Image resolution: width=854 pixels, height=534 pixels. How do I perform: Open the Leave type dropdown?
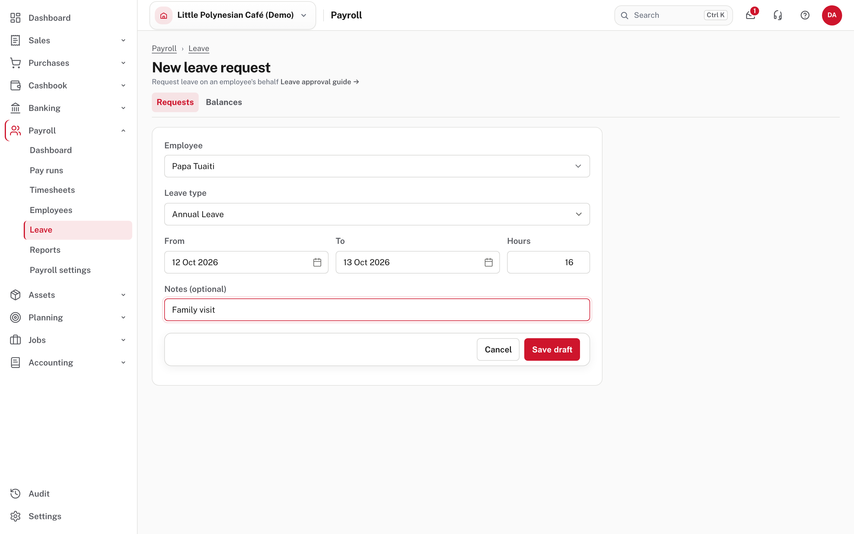point(377,214)
